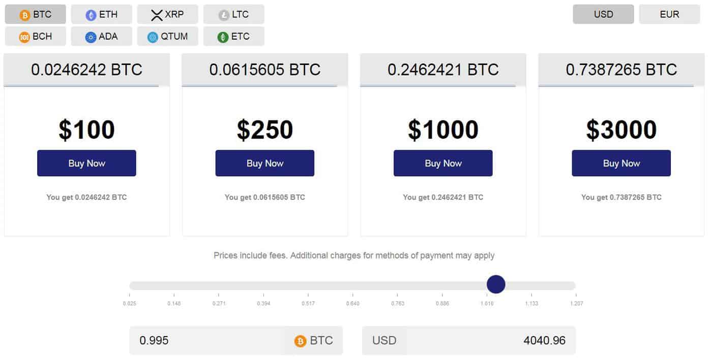Image resolution: width=712 pixels, height=362 pixels.
Task: Select the QTUM currency icon
Action: tap(154, 36)
